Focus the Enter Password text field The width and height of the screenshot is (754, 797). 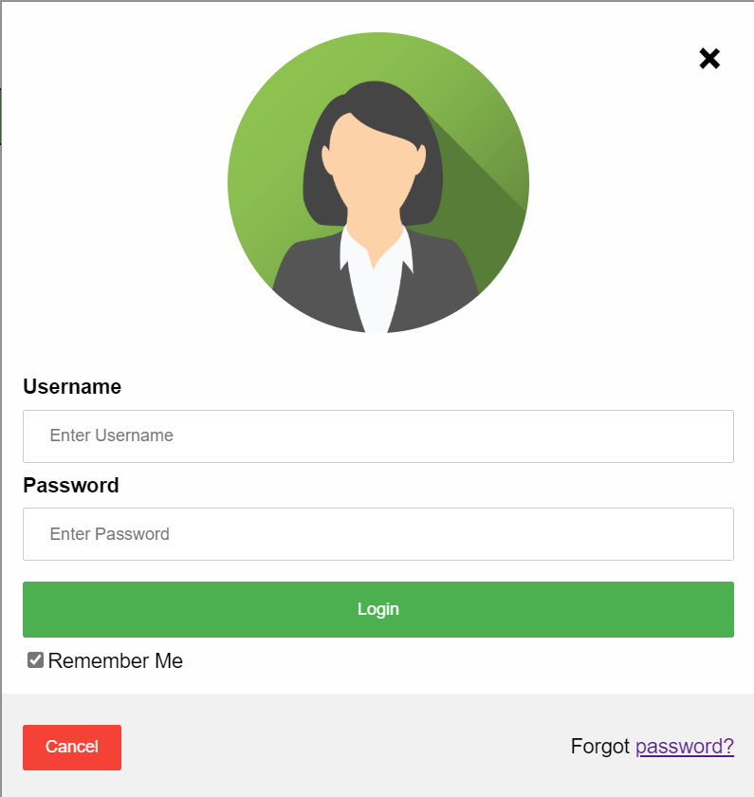click(378, 534)
